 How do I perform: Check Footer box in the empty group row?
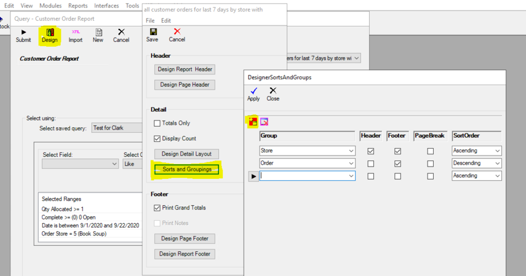pyautogui.click(x=397, y=176)
